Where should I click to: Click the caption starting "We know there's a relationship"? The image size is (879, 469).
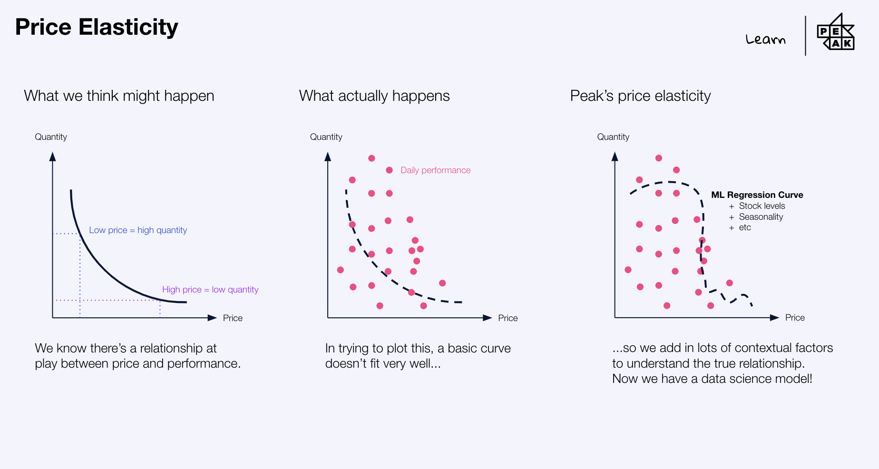point(137,356)
